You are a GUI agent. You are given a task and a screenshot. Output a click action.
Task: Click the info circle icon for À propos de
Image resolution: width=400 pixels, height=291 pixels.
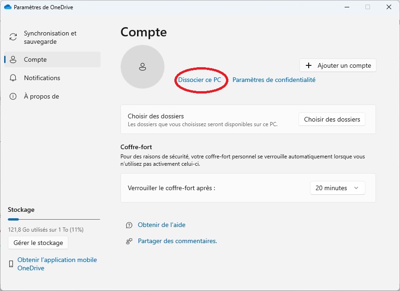13,96
